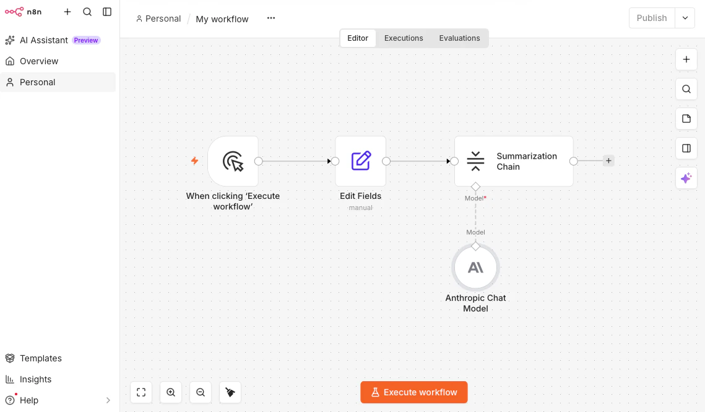
Task: Expand the Help menu chevron
Action: click(108, 400)
